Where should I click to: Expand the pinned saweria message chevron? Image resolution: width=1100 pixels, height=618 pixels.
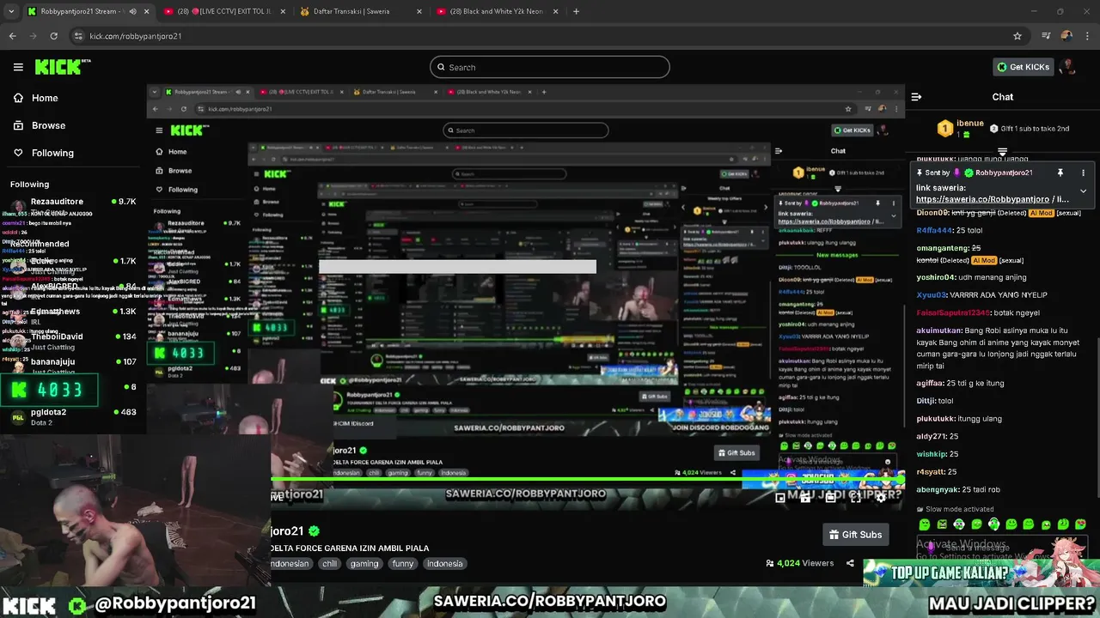[x=1083, y=191]
